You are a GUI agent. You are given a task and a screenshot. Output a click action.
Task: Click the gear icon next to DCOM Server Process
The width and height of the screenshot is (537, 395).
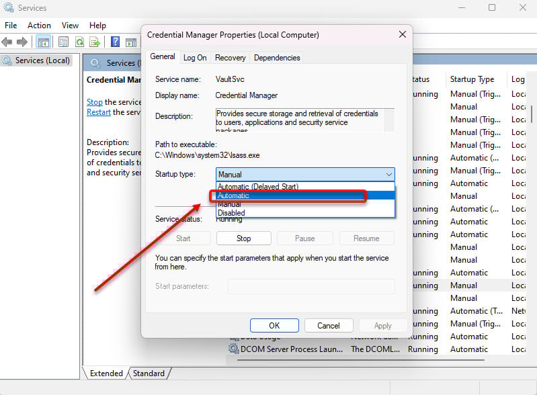[x=234, y=349]
